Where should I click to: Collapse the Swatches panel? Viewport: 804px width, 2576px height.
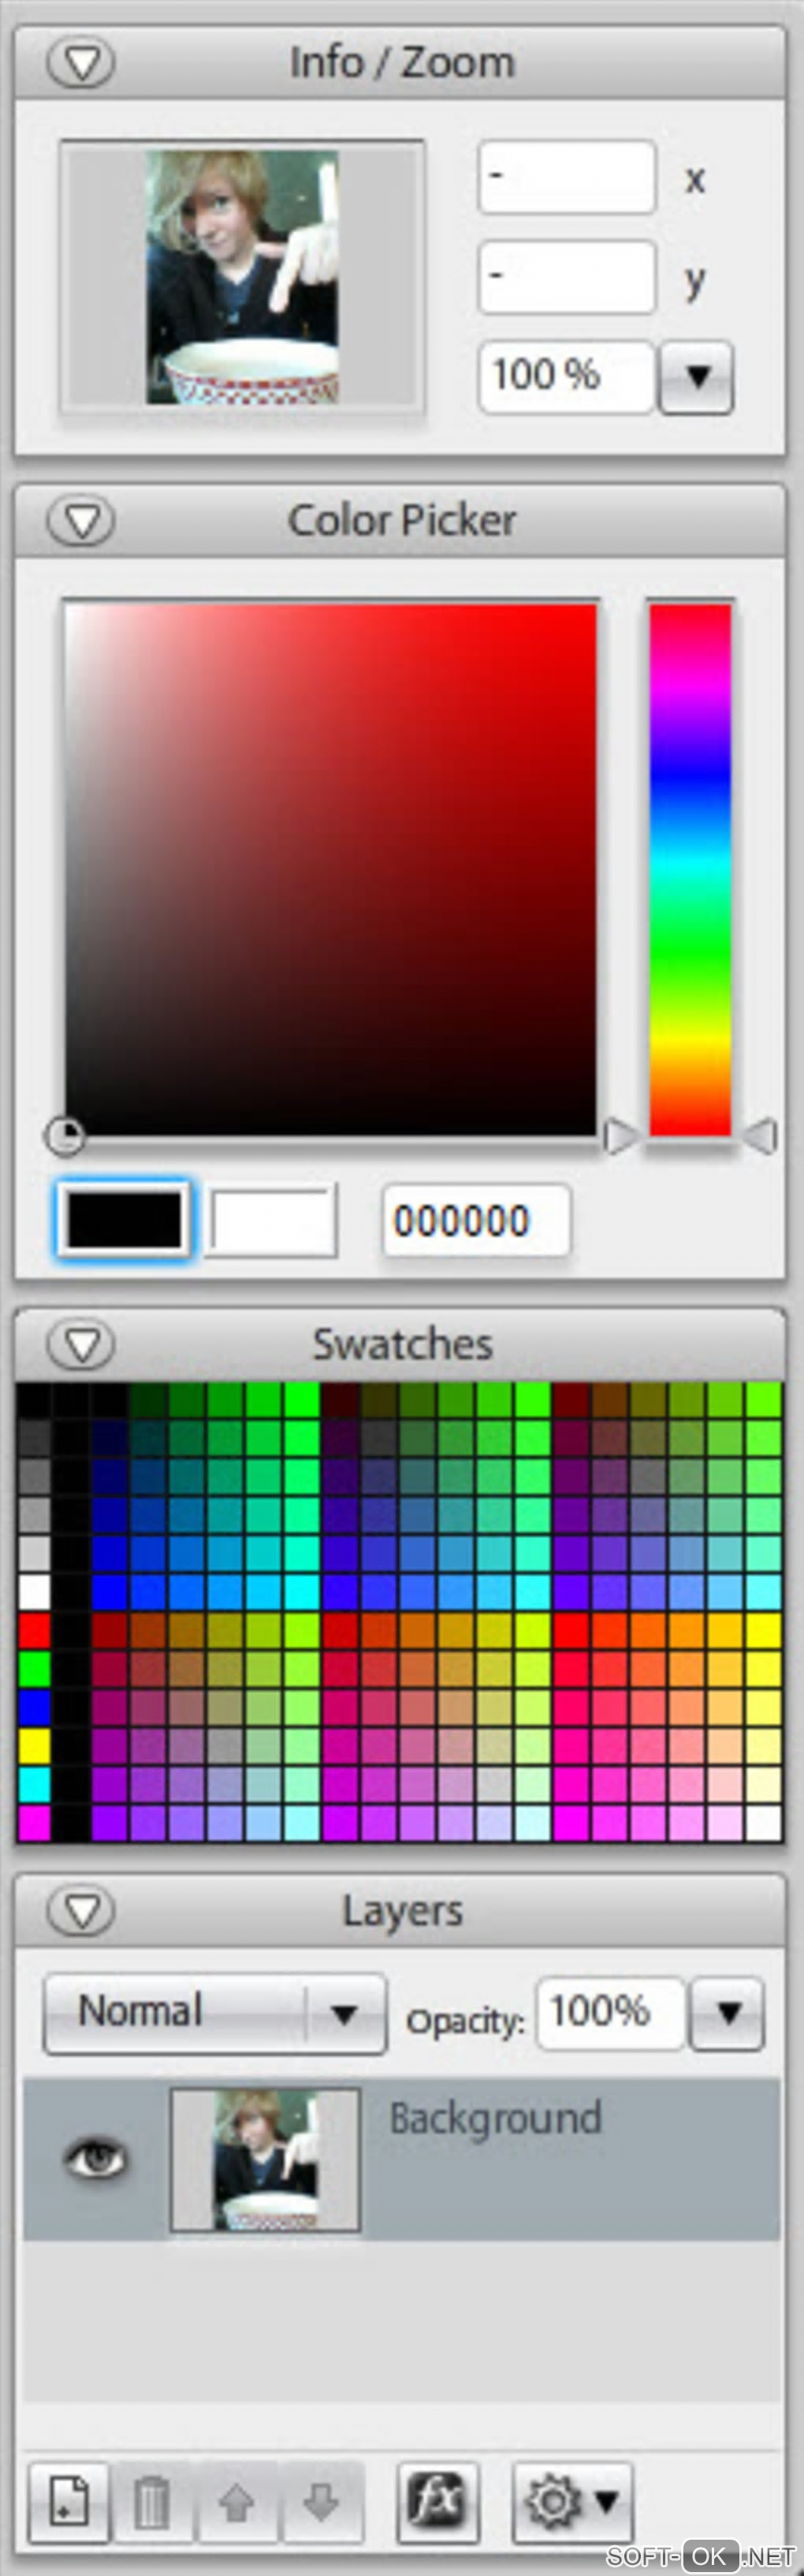82,1344
